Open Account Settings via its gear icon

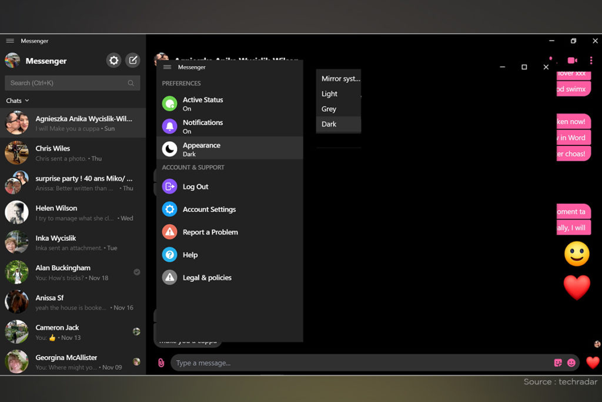pyautogui.click(x=170, y=209)
